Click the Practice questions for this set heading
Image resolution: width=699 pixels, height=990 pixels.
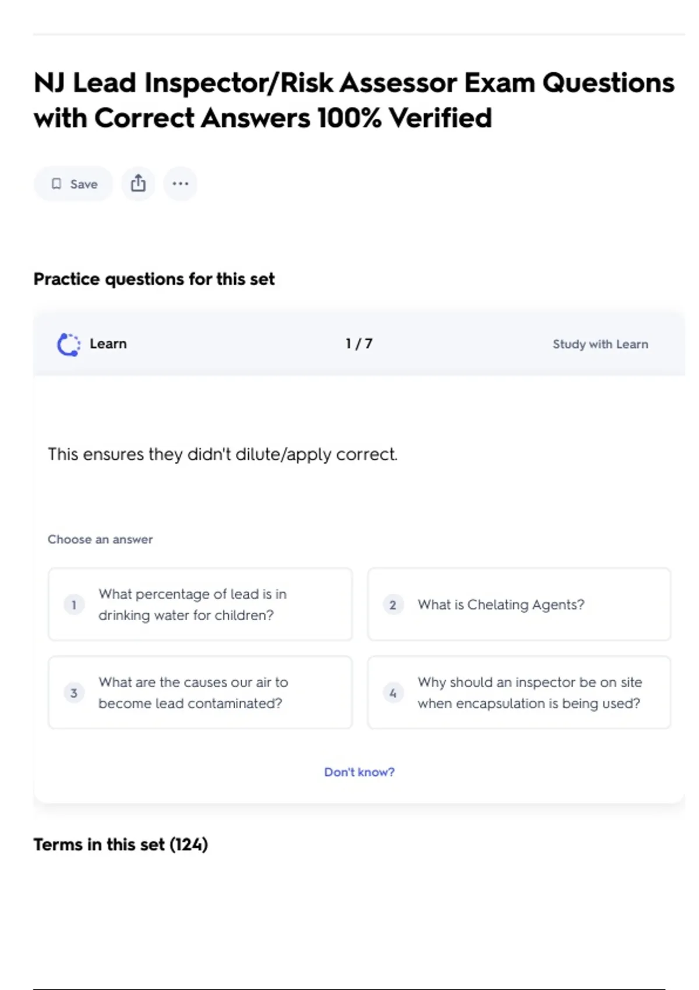(x=154, y=279)
